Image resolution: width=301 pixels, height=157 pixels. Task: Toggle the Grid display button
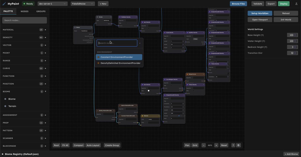(195, 145)
